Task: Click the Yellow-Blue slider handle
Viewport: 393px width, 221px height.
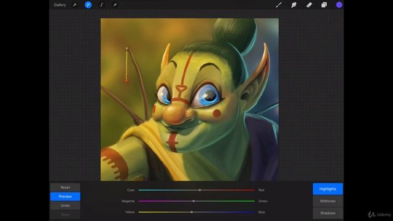Action: 192,212
